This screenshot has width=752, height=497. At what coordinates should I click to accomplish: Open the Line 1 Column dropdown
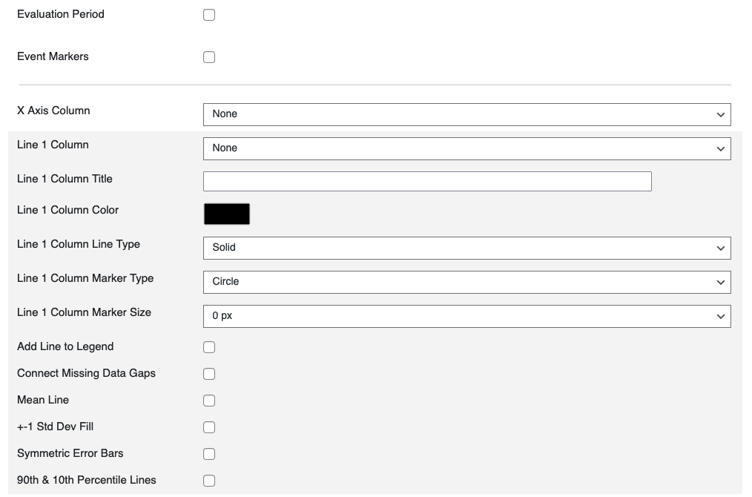466,148
